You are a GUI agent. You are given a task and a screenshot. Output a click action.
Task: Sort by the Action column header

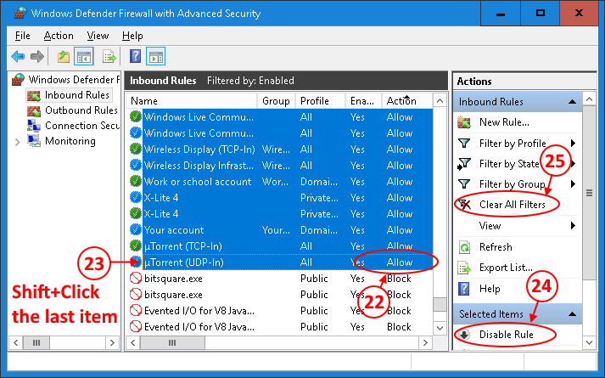[406, 101]
